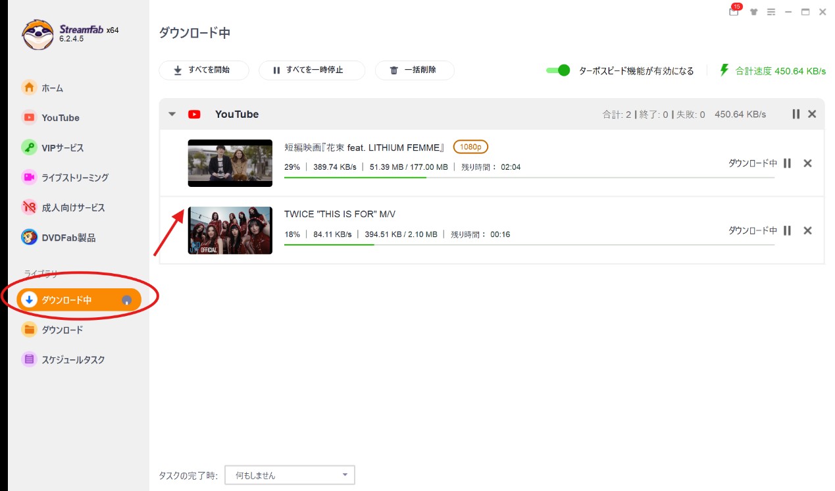Click the title 短編映画『花束 feat. LITHIUM FEMME』

(365, 147)
